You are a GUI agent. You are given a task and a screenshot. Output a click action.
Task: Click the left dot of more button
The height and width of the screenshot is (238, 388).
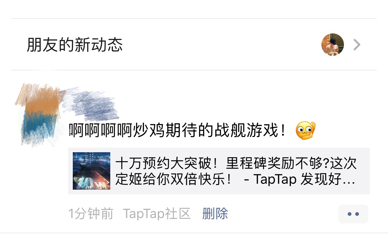point(350,214)
